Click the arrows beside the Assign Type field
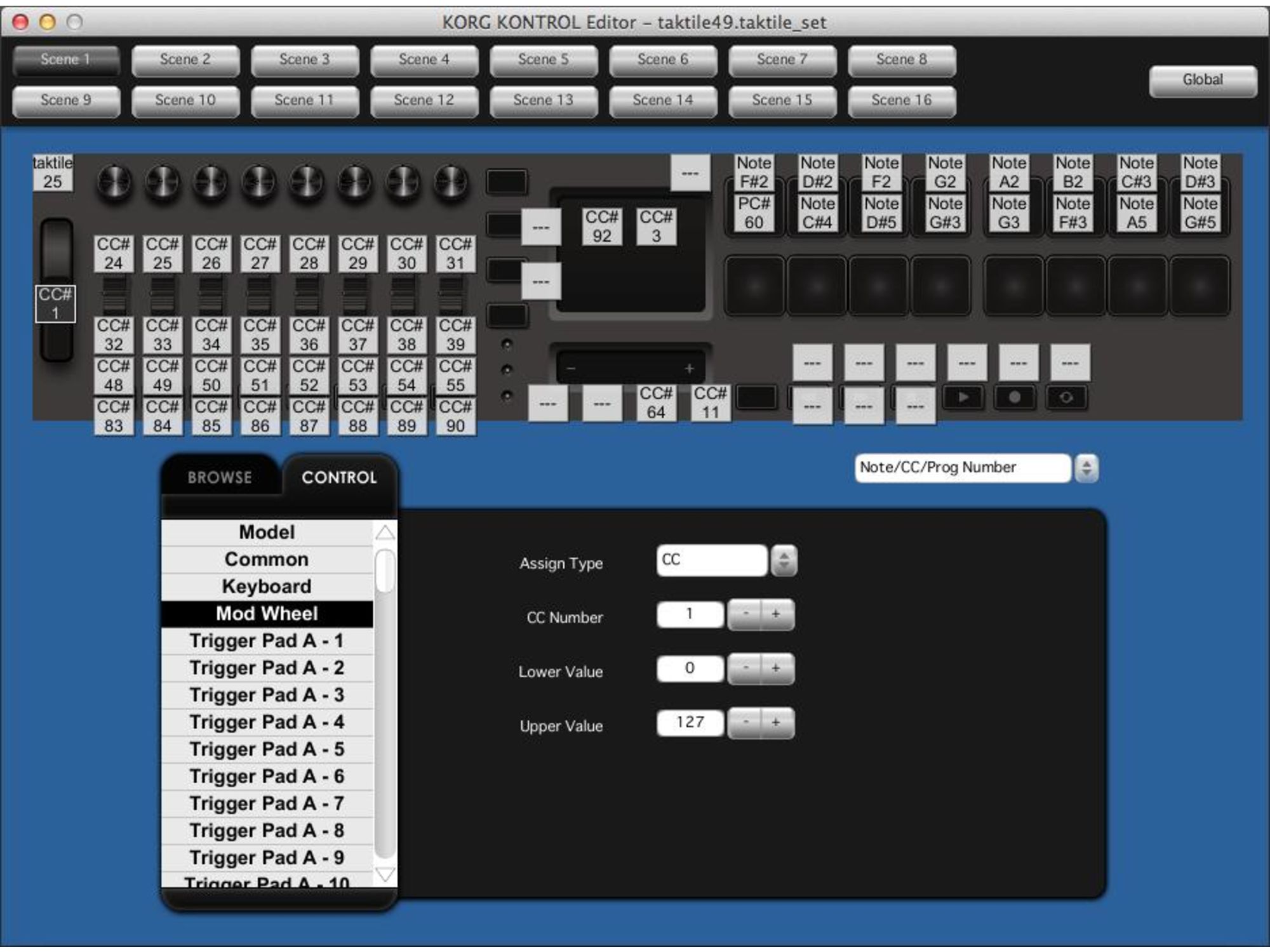1270x952 pixels. pyautogui.click(x=784, y=560)
